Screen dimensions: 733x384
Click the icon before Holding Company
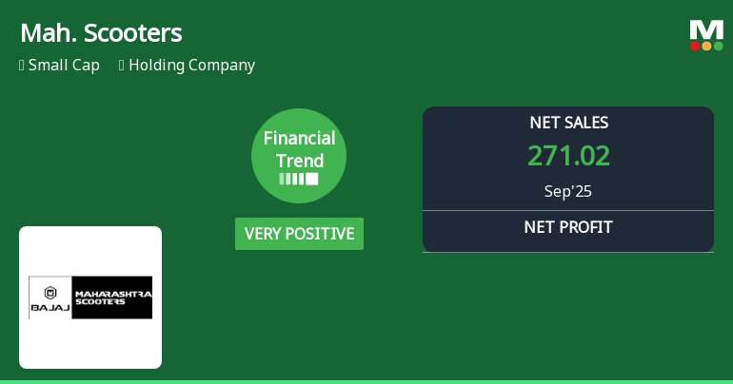pos(122,66)
